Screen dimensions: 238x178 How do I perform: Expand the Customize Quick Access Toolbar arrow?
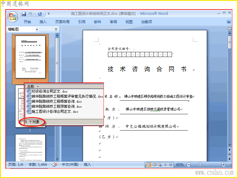coord(48,14)
